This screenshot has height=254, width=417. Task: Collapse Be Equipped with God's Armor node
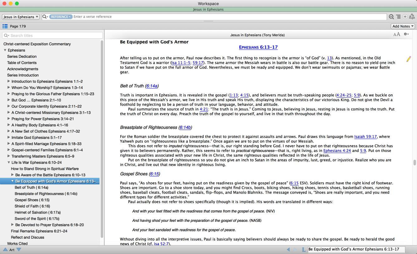(12, 181)
